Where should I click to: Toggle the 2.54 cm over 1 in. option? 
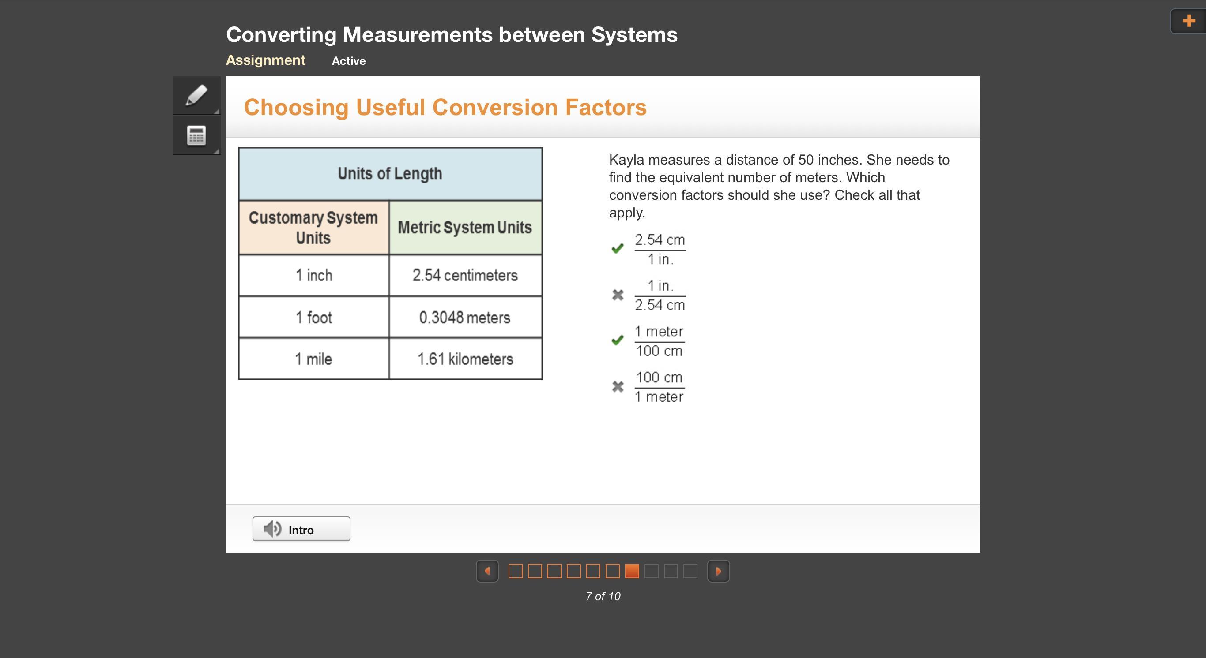(x=618, y=248)
